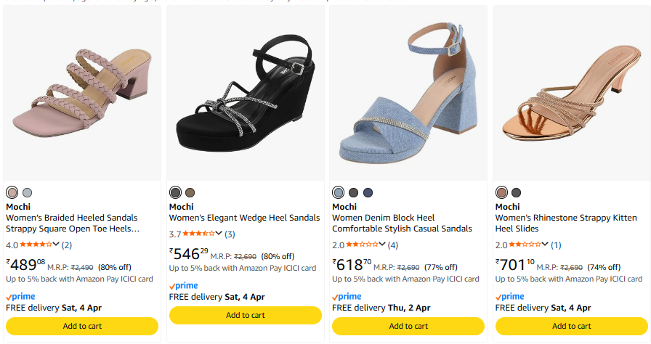Select pink color swatch for Braided Heeled Sandals
This screenshot has width=651, height=344.
(12, 192)
